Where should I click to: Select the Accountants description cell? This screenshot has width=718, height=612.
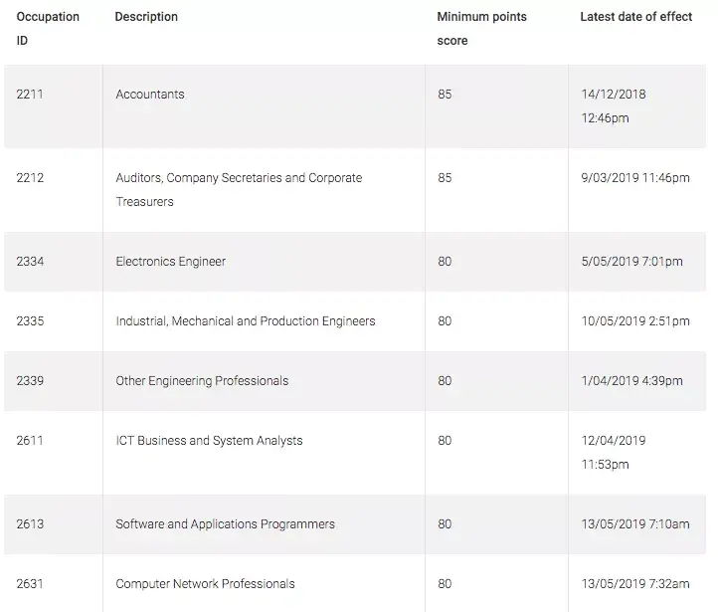tap(150, 95)
